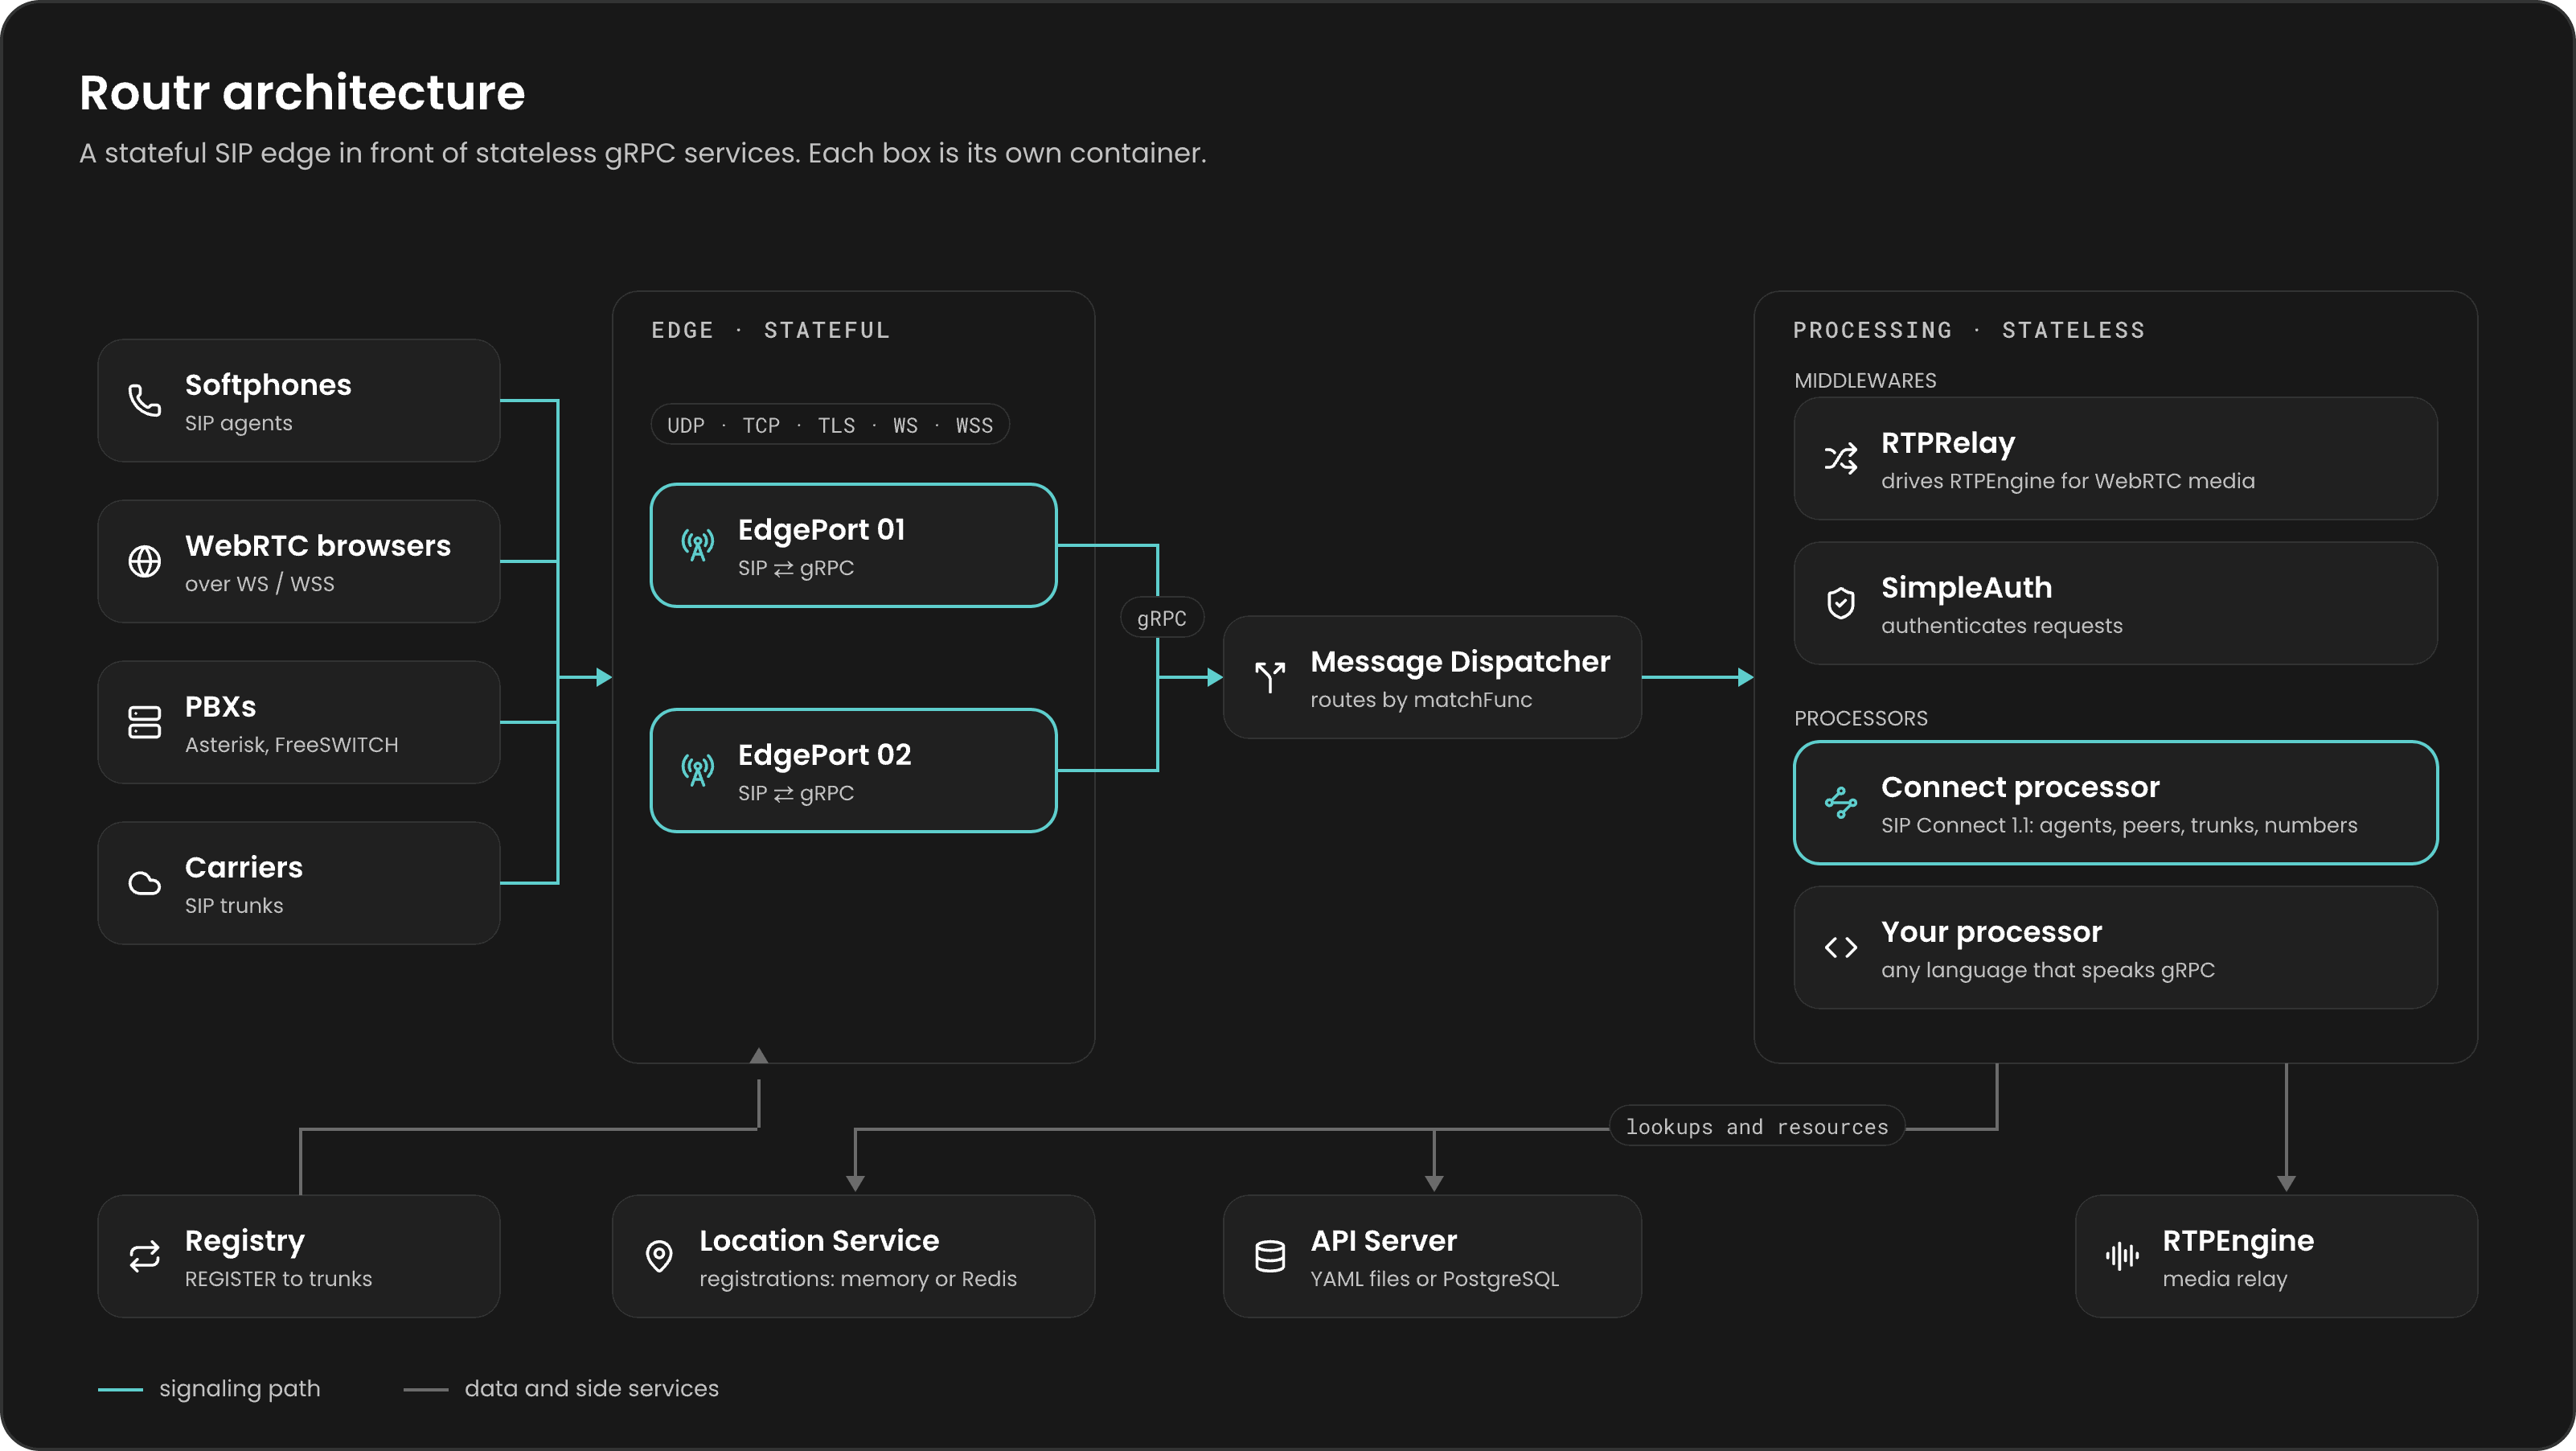The height and width of the screenshot is (1451, 2576).
Task: Click the antenna icon in EdgePort 01
Action: click(698, 545)
